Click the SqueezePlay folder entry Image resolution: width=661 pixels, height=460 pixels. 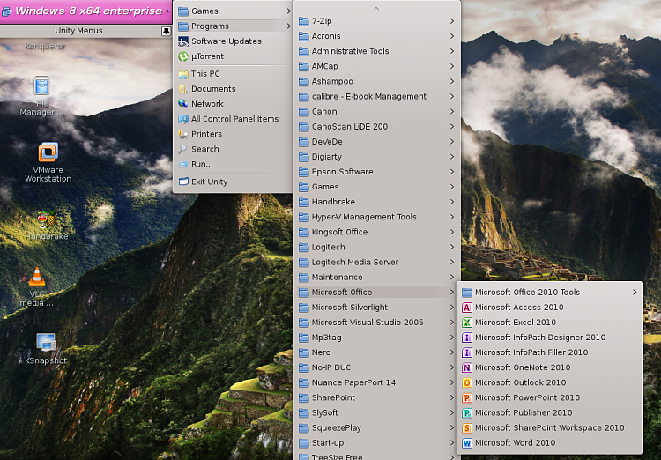[376, 428]
